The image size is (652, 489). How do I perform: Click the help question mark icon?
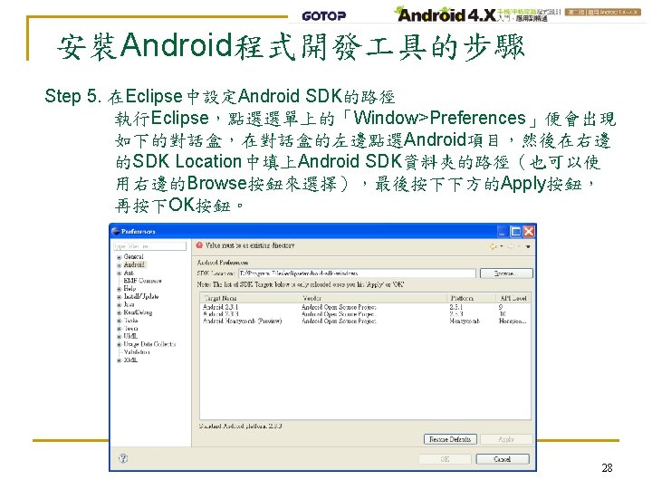(123, 458)
